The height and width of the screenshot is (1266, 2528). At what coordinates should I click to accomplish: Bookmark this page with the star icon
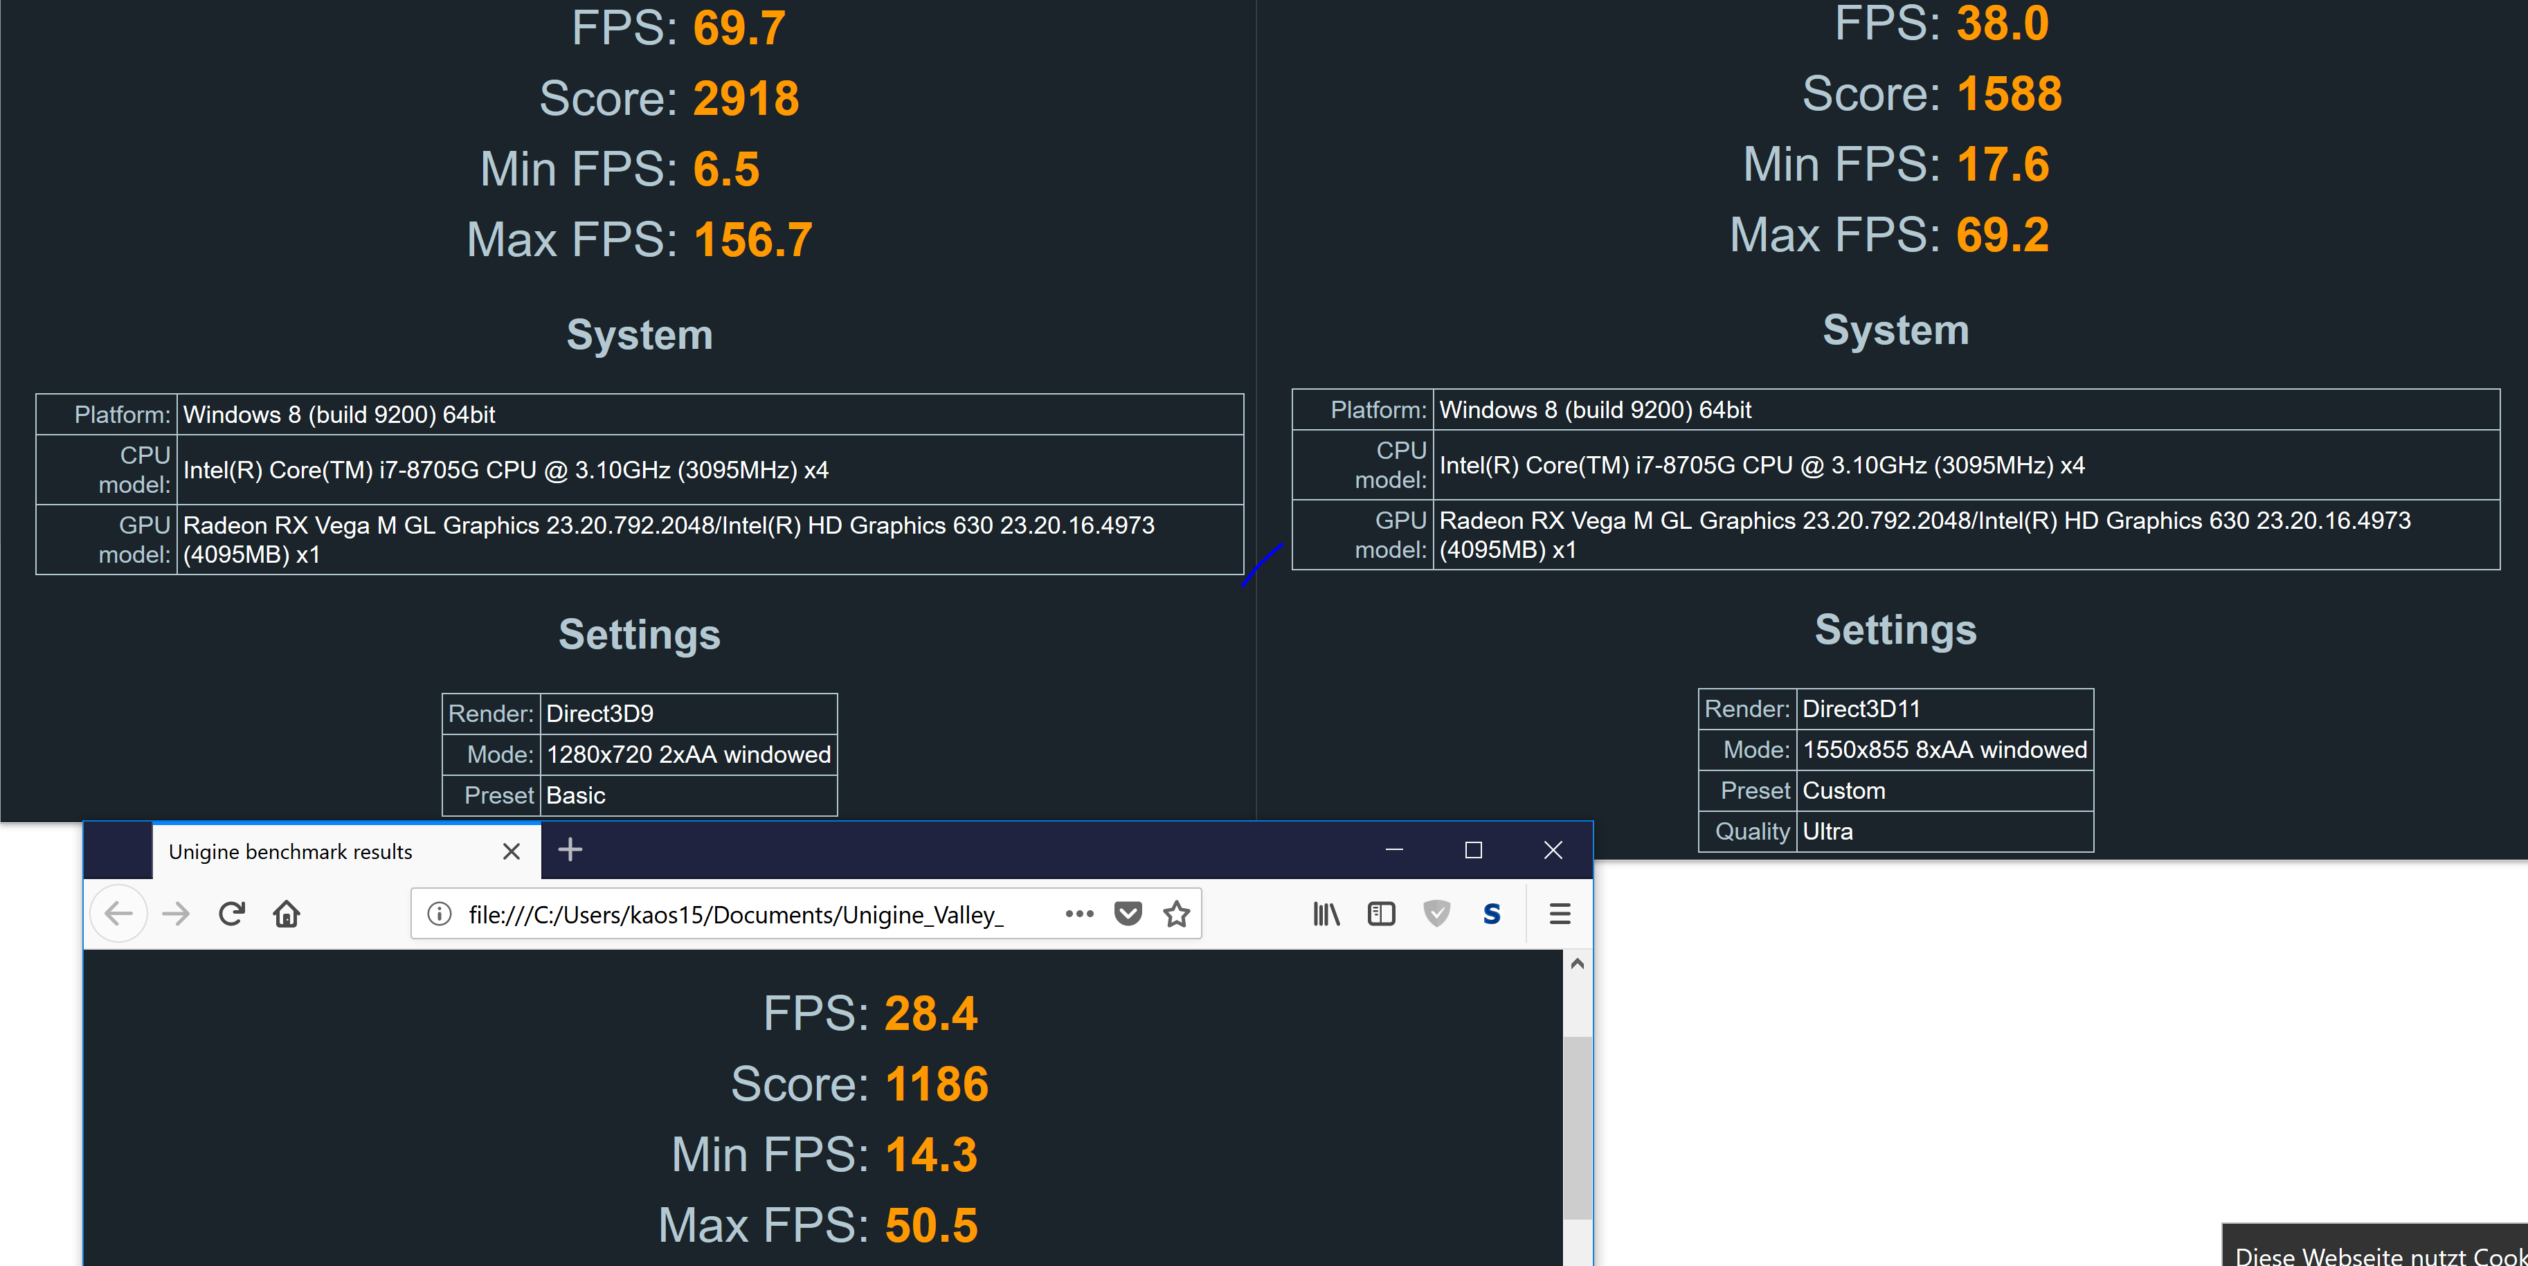1175,914
